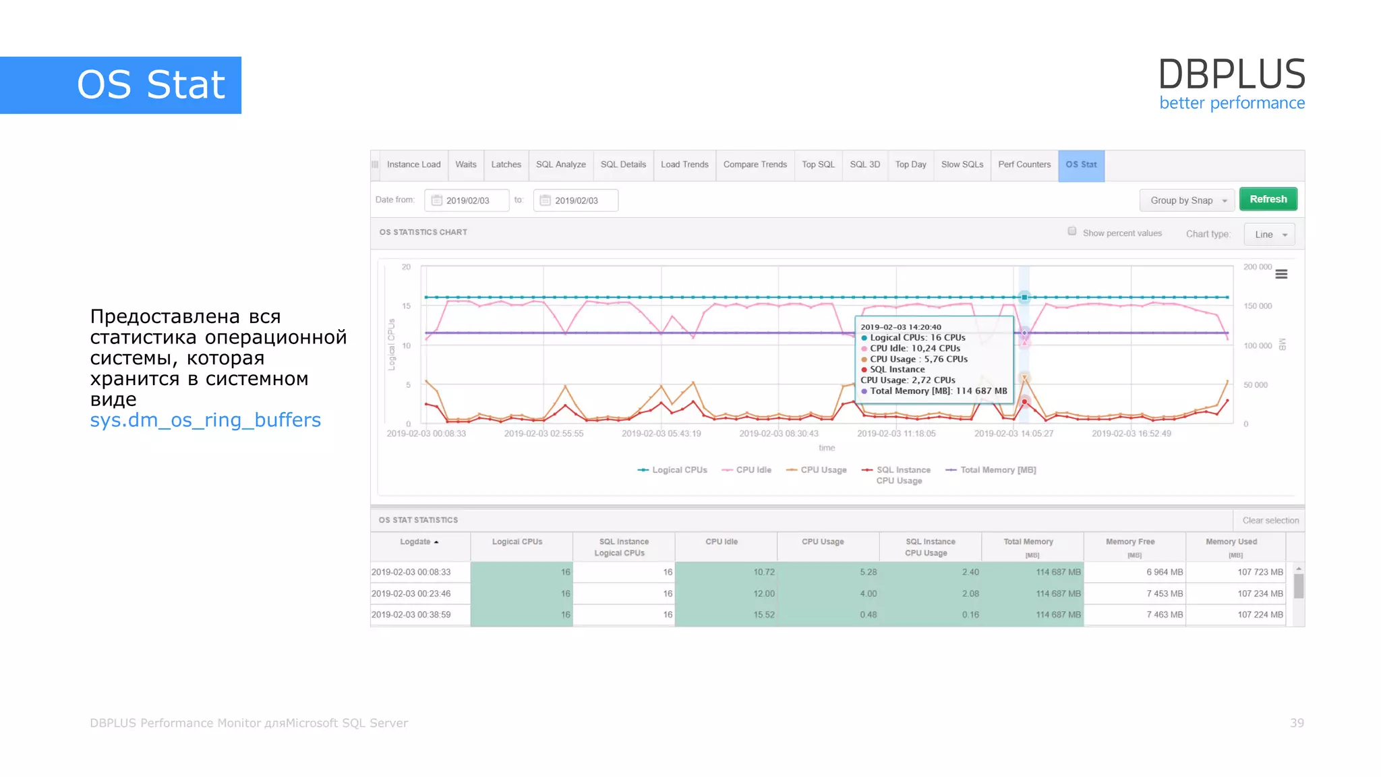Screen dimensions: 1381x777
Task: Enable the Show percent values checkbox
Action: 1072,231
